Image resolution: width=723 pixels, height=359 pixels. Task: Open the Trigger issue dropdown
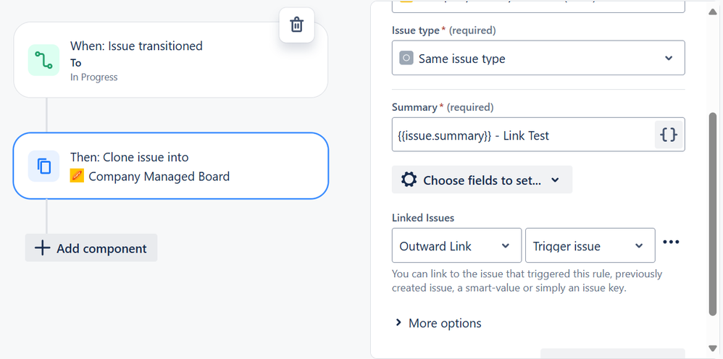point(590,246)
